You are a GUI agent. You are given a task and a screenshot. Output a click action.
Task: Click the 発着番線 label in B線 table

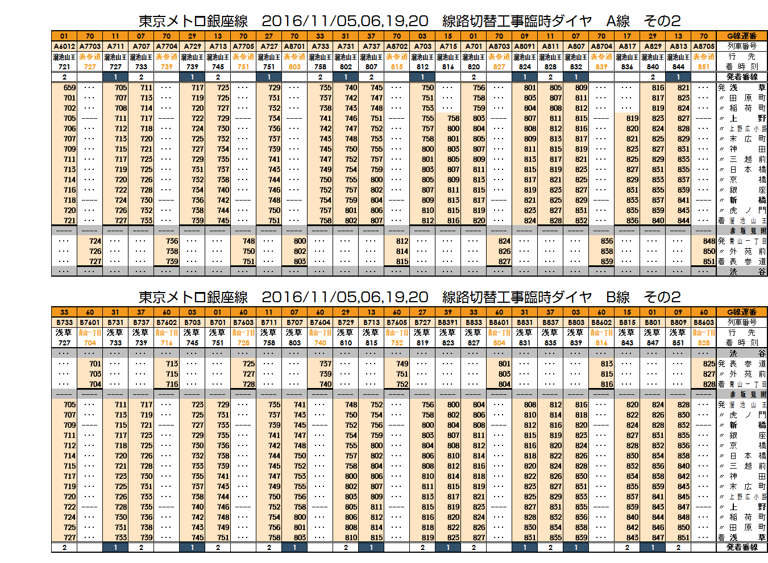[742, 547]
